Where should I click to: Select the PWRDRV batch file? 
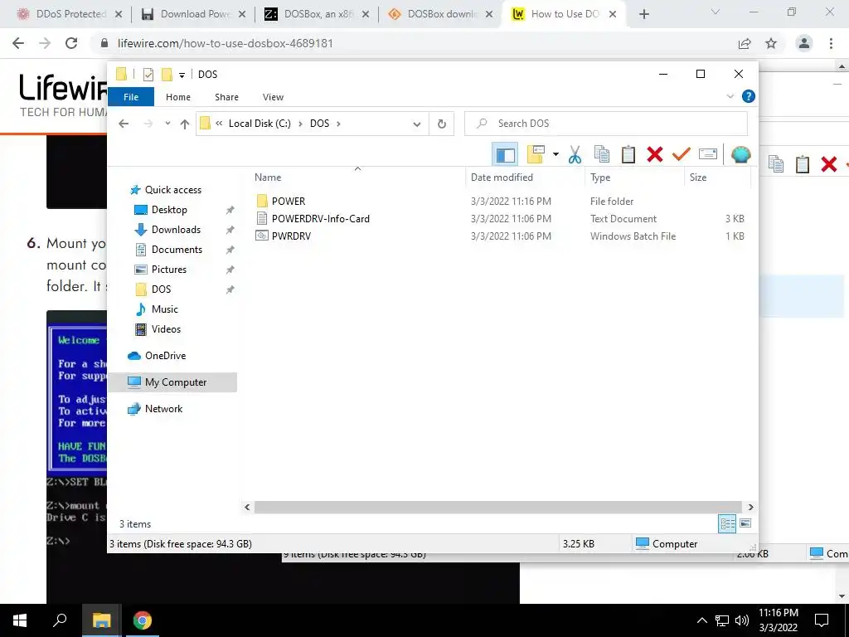tap(291, 236)
